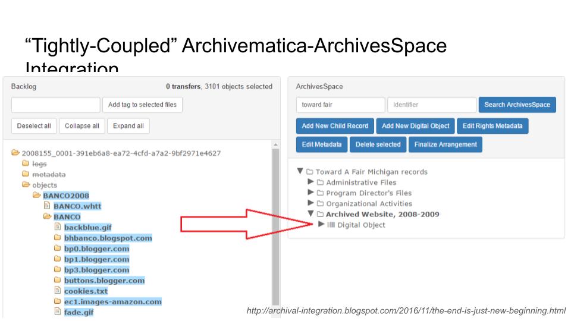Click the open folder icon beside BANCO2008
Screen dimensions: 571x321
click(x=36, y=195)
